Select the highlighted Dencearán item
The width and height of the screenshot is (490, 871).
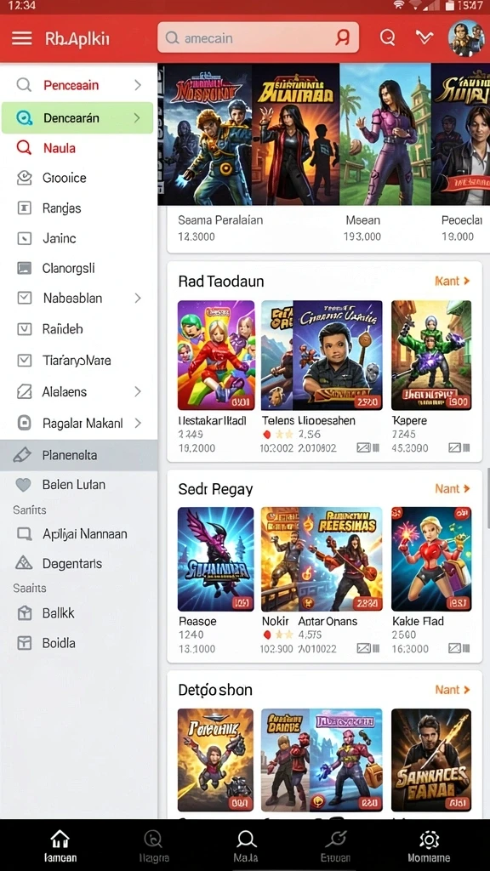77,117
